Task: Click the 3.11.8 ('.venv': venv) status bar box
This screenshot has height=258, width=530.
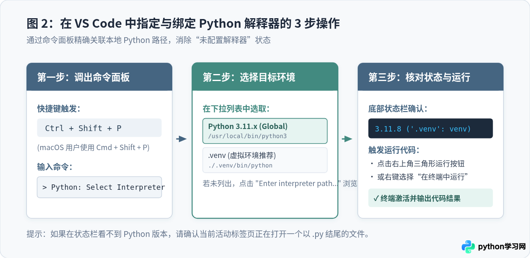Action: (x=431, y=129)
